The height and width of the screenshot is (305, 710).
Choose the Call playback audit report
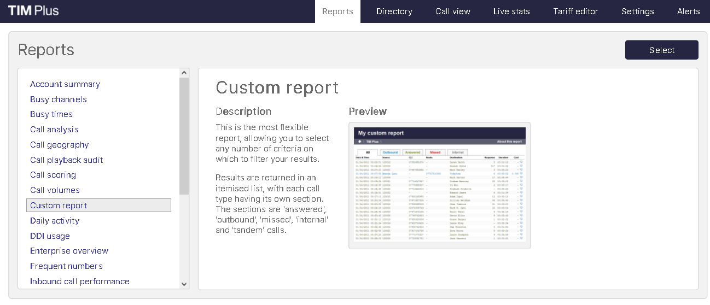click(x=67, y=160)
